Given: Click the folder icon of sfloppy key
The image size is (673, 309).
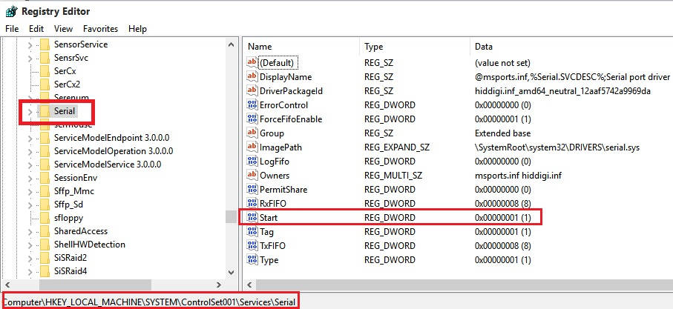Looking at the screenshot, I should (45, 218).
